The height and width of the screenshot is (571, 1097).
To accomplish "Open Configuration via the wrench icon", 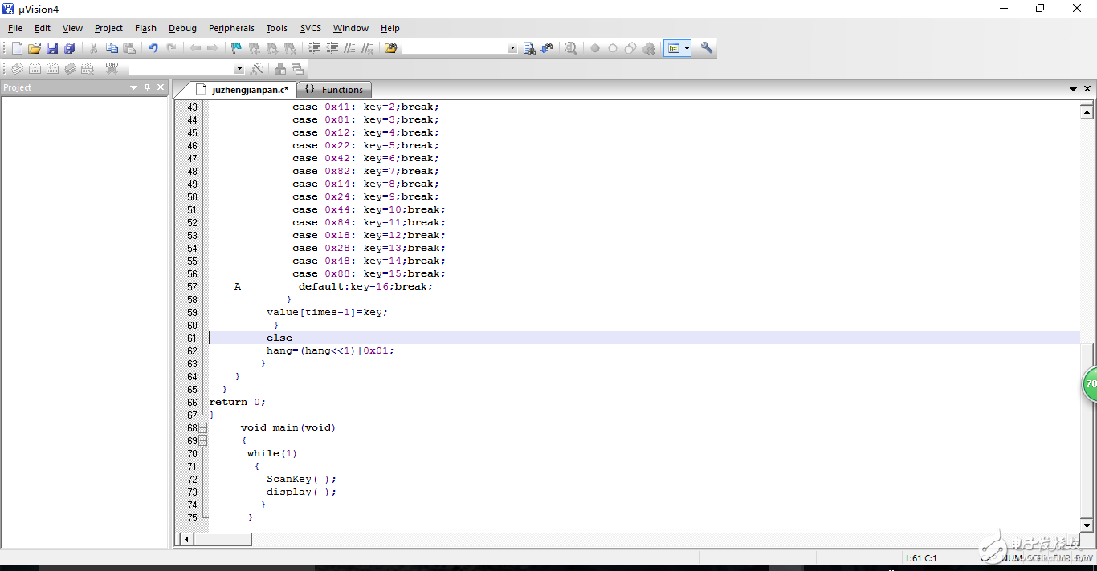I will [x=707, y=48].
